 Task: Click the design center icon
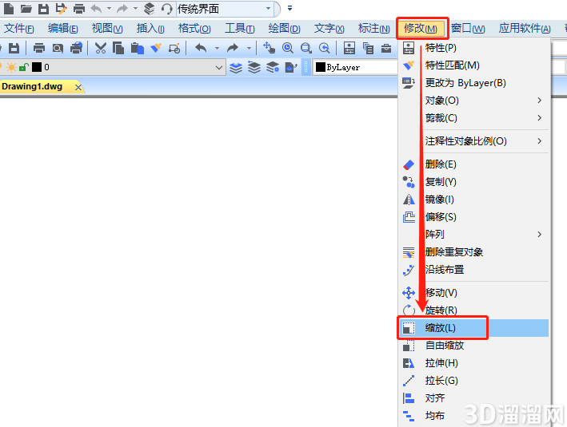tap(368, 48)
